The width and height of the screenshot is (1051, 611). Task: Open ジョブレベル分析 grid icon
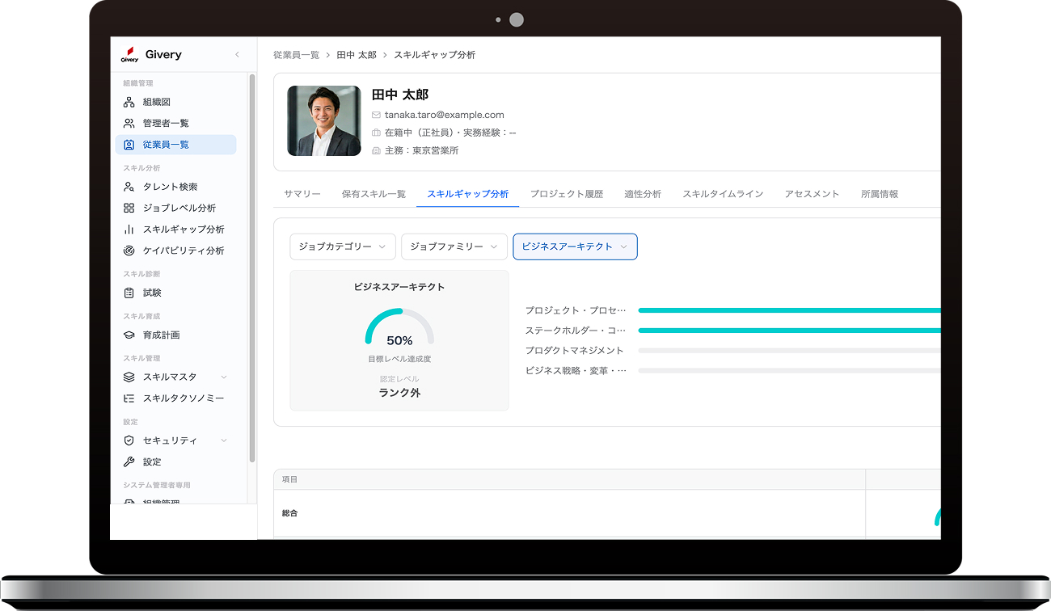(x=129, y=209)
